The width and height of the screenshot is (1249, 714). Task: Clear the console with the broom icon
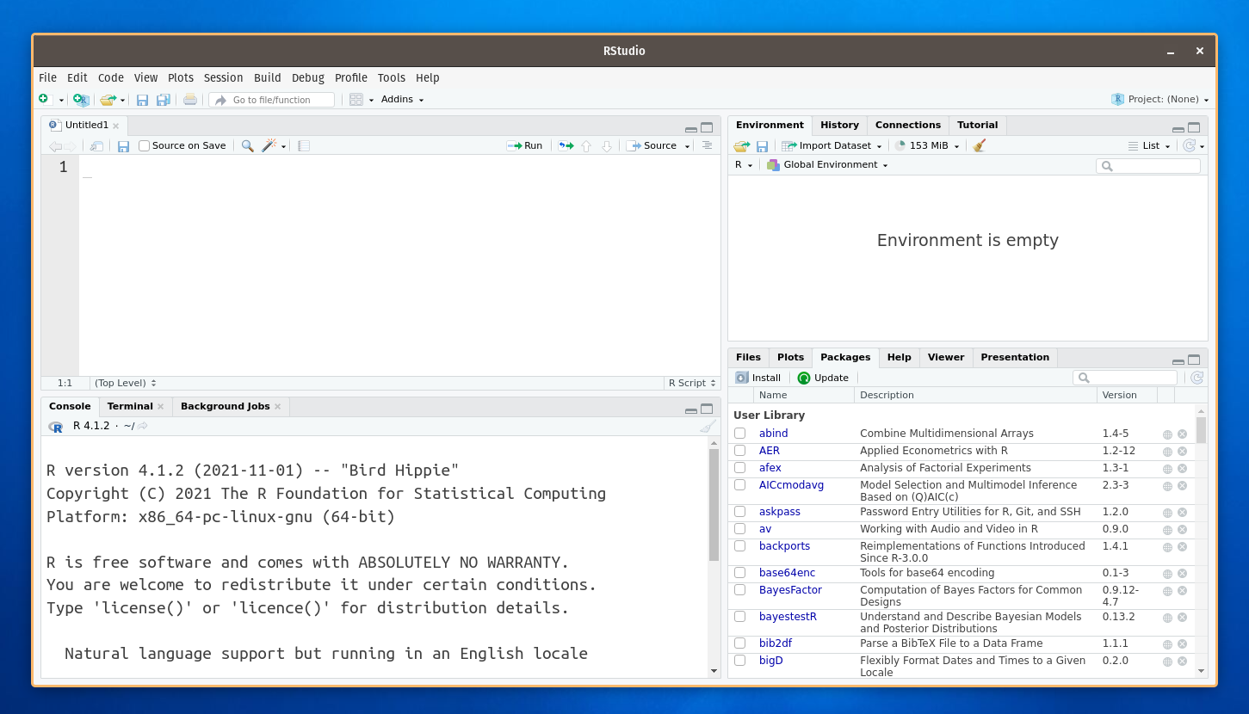[708, 427]
